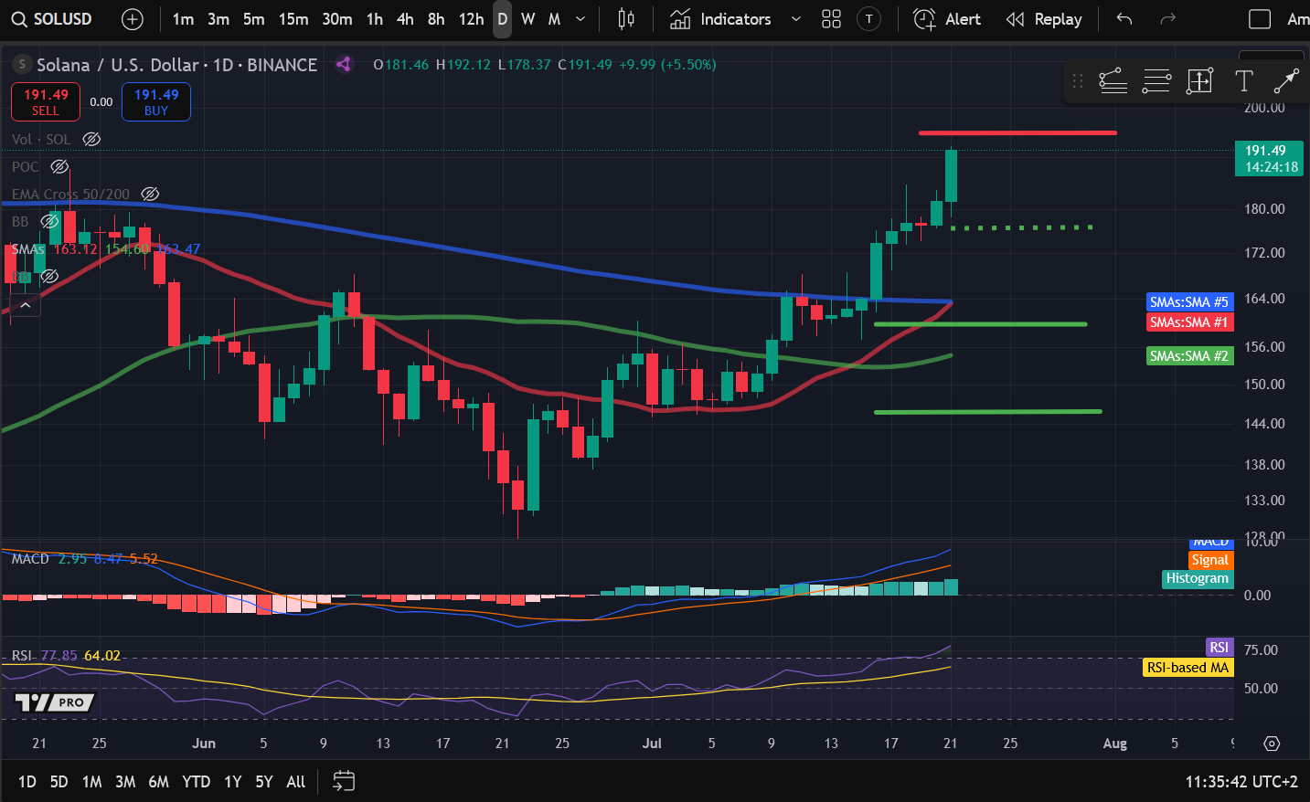Toggle visibility of POC indicator
The image size is (1310, 802).
click(59, 166)
